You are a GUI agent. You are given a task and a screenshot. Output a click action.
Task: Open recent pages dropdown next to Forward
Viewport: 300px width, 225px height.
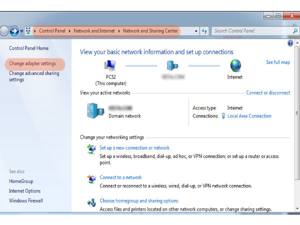coord(21,31)
